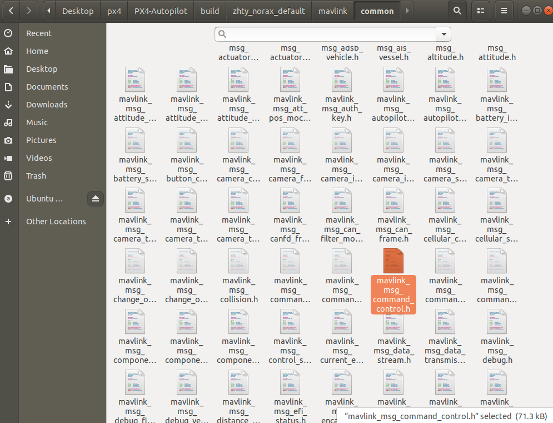Select mavlink_msg_data_stream.h file
This screenshot has height=423, width=553.
tap(393, 337)
